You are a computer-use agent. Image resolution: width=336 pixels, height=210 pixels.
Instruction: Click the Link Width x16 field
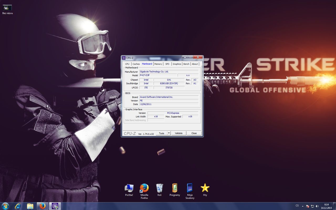point(156,117)
